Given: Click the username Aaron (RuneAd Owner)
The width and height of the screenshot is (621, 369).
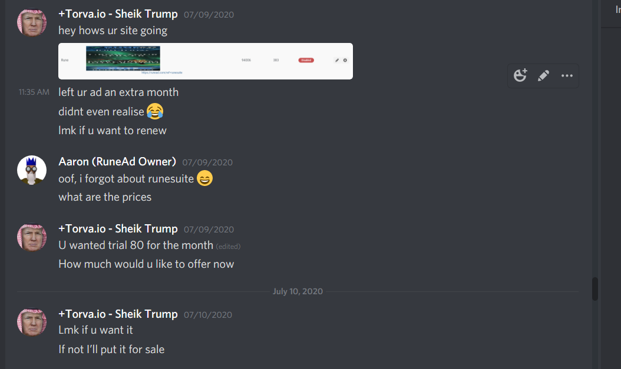Looking at the screenshot, I should click(117, 161).
